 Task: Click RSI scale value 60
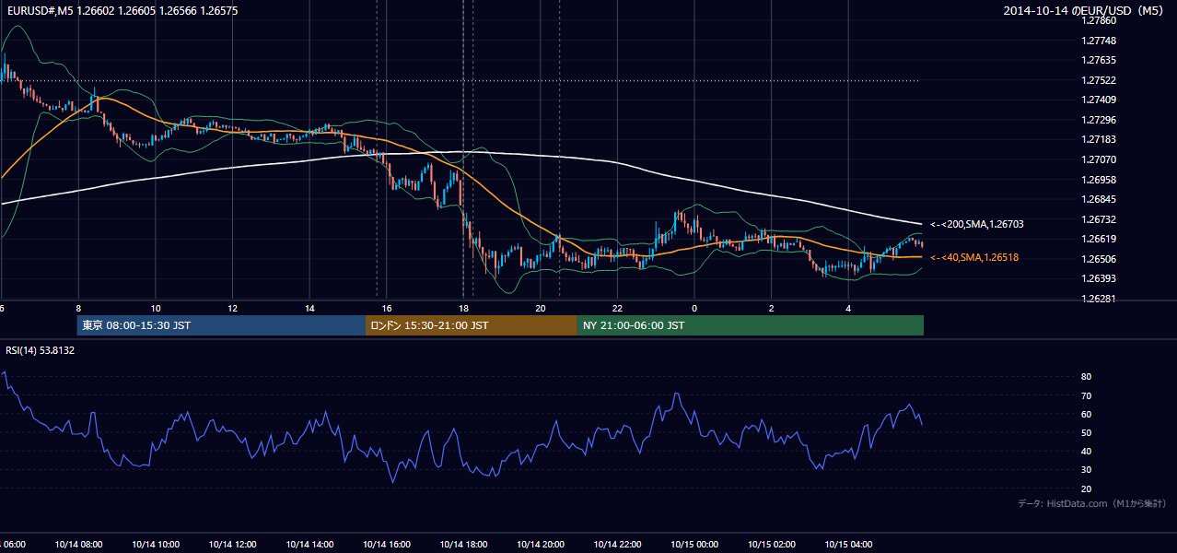pyautogui.click(x=1086, y=414)
